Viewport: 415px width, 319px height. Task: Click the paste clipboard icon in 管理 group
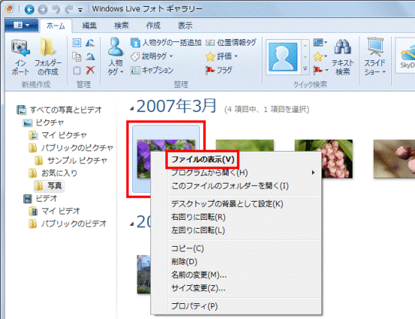pos(77,70)
